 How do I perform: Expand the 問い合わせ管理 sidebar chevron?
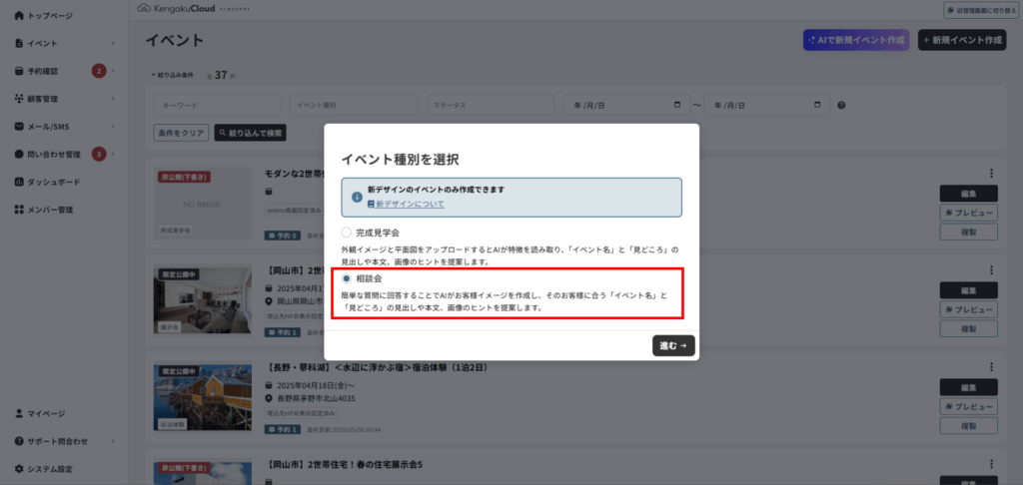[x=113, y=155]
